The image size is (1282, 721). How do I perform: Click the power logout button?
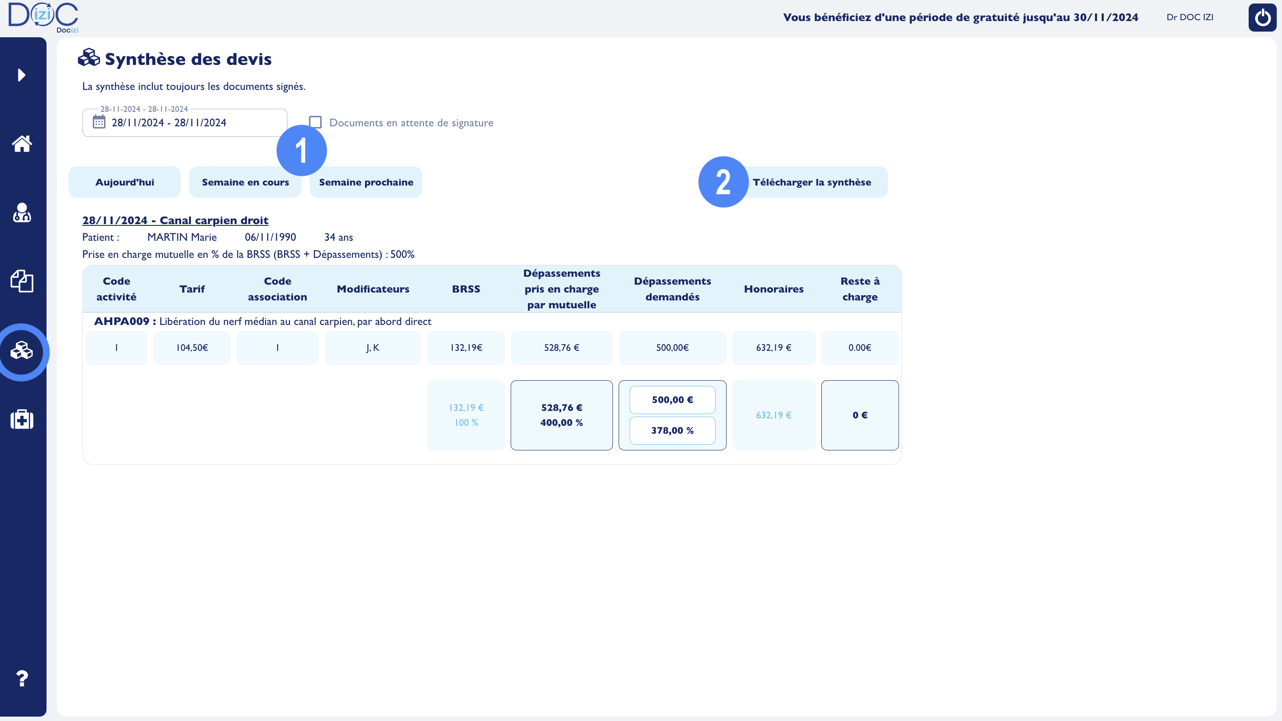1262,18
